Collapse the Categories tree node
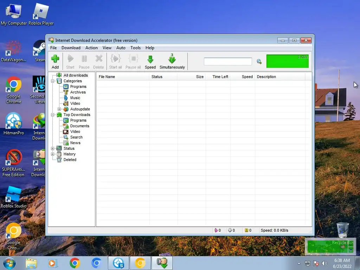Viewport: 360px width, 270px height. [53, 81]
